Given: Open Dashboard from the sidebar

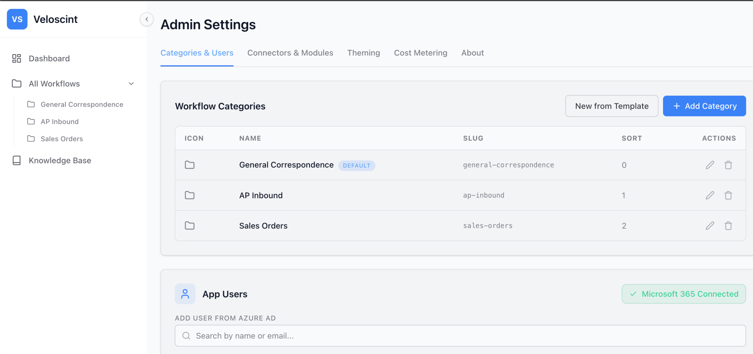Looking at the screenshot, I should tap(49, 59).
